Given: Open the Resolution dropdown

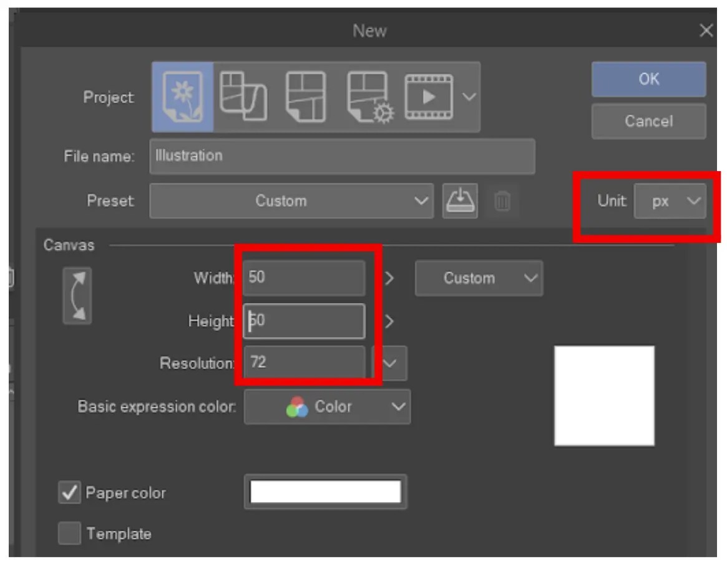Looking at the screenshot, I should (x=389, y=363).
